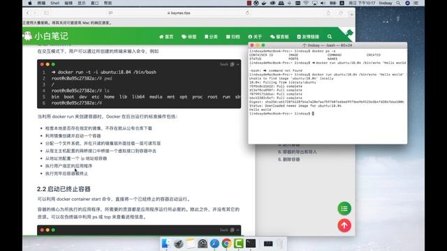Click TOC entry 删除容器
The width and height of the screenshot is (447, 251).
(288, 160)
